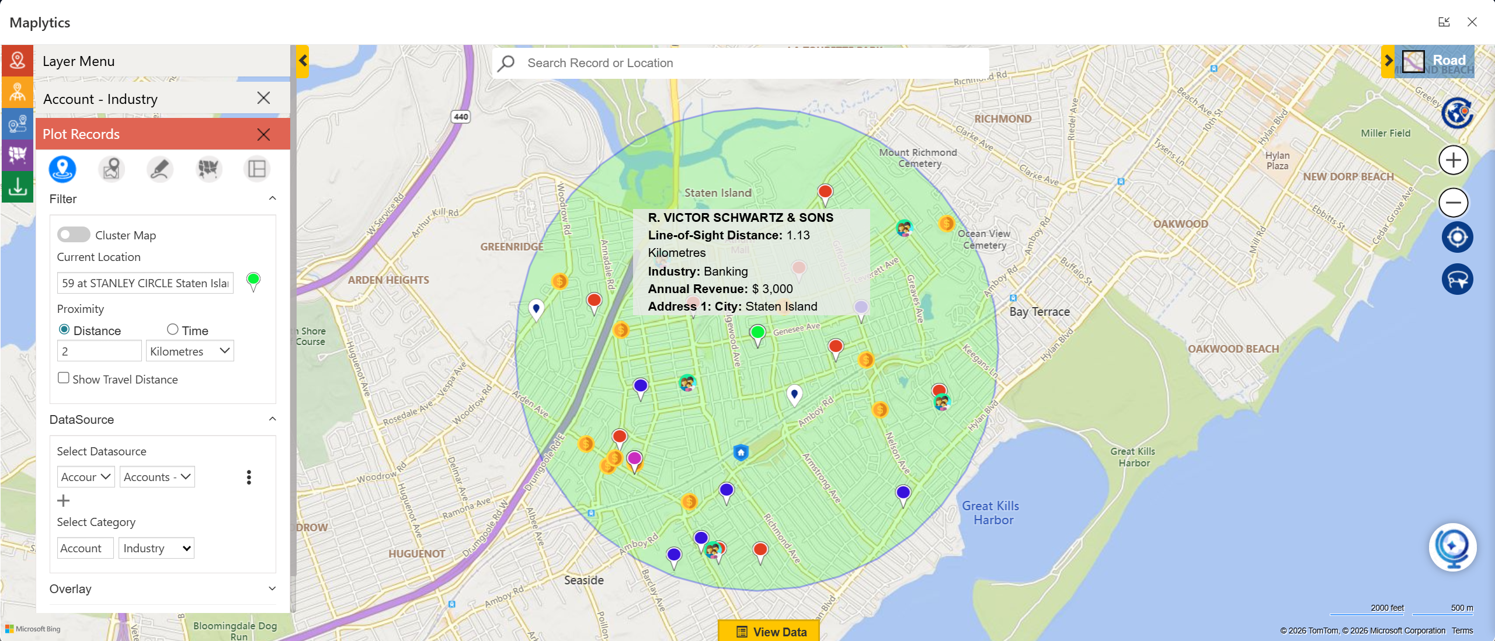Viewport: 1495px width, 641px height.
Task: Select the Plot Records pin tool
Action: (62, 169)
